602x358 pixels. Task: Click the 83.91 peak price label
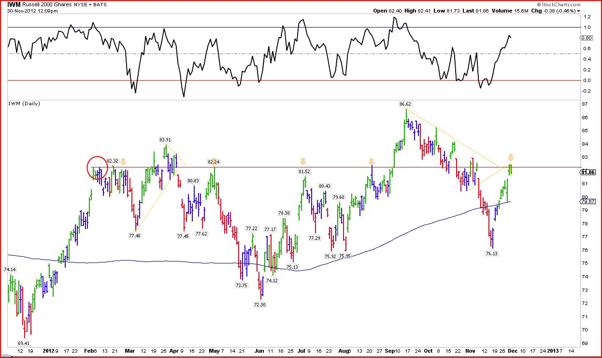point(166,139)
